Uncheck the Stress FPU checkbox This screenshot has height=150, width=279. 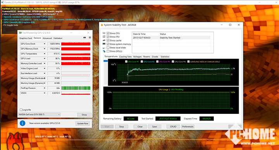[x=108, y=37]
